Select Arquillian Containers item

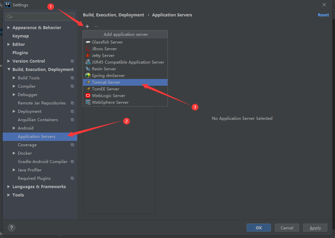[38, 120]
